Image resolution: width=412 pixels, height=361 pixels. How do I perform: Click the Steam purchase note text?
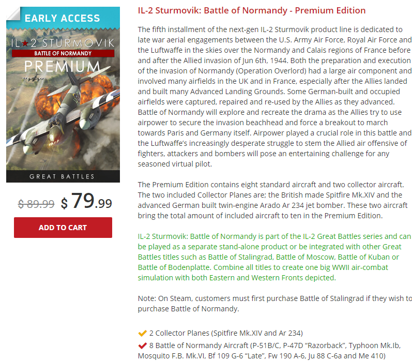tap(274, 304)
